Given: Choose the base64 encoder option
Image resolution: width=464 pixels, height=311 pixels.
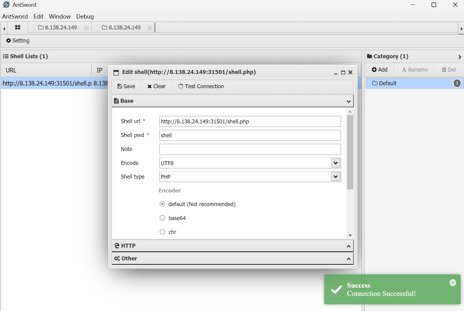Looking at the screenshot, I should (163, 218).
